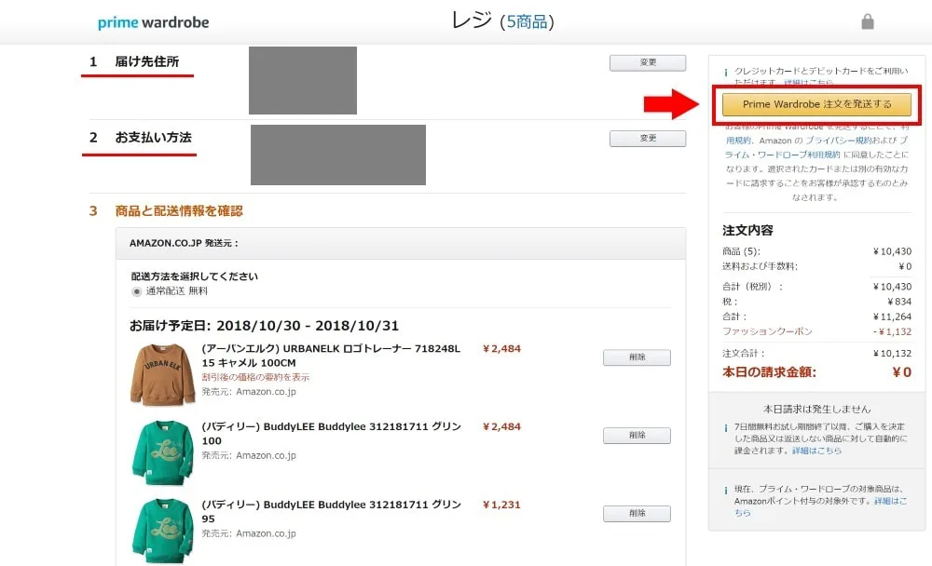The height and width of the screenshot is (566, 932).
Task: Open the green BuddyLEE size 100 thumbnail
Action: (161, 452)
